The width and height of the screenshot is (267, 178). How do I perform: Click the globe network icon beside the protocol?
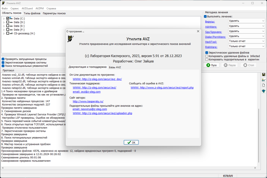264,91
